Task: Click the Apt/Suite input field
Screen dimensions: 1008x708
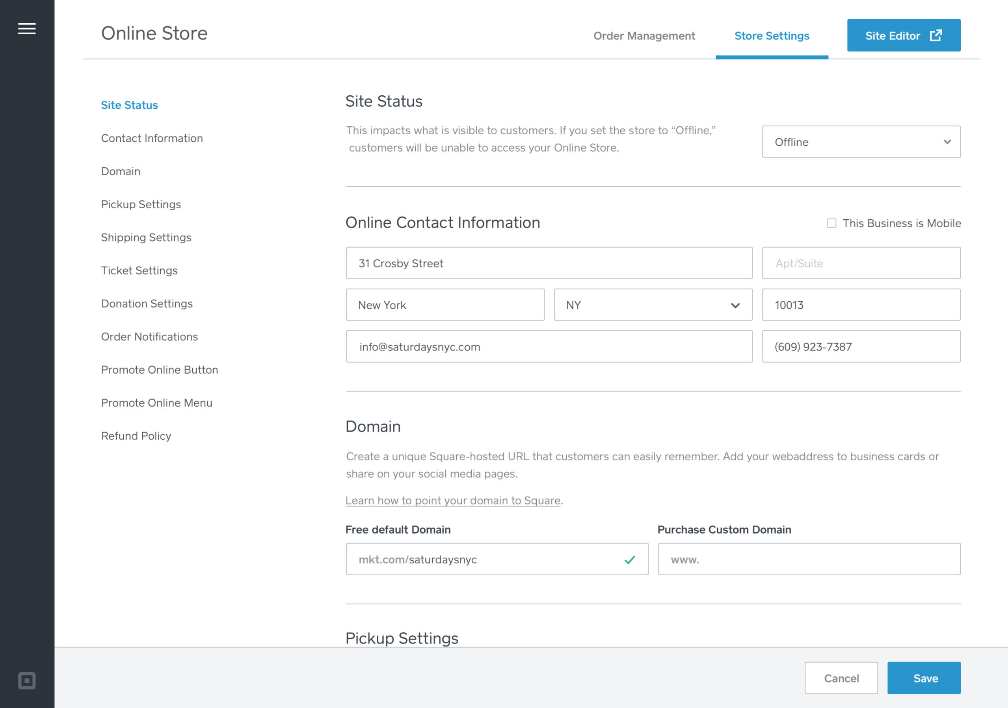Action: (861, 263)
